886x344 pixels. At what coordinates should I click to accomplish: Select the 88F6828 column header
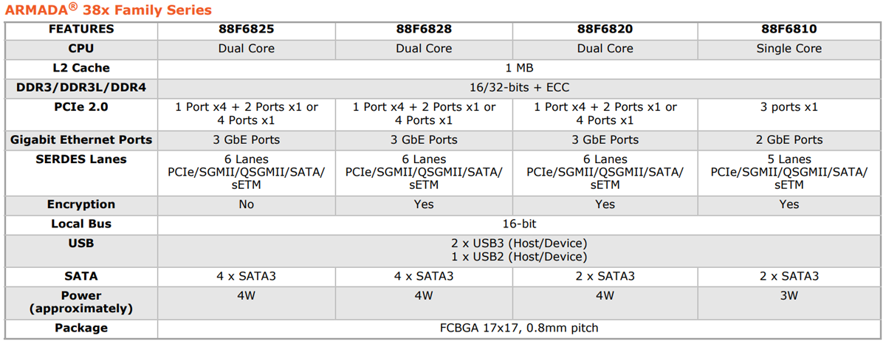tap(424, 30)
